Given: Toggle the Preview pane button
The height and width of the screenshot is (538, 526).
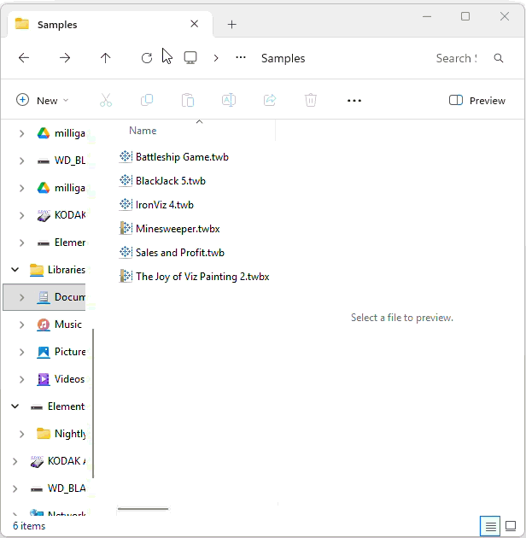Looking at the screenshot, I should click(x=477, y=101).
